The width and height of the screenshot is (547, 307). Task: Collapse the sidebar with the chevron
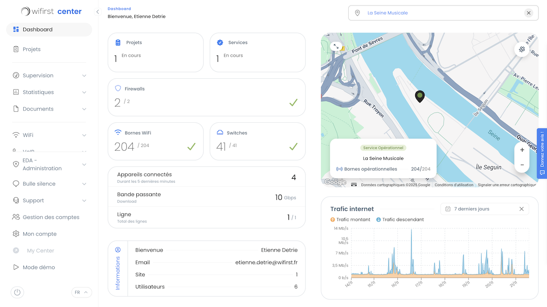point(97,12)
